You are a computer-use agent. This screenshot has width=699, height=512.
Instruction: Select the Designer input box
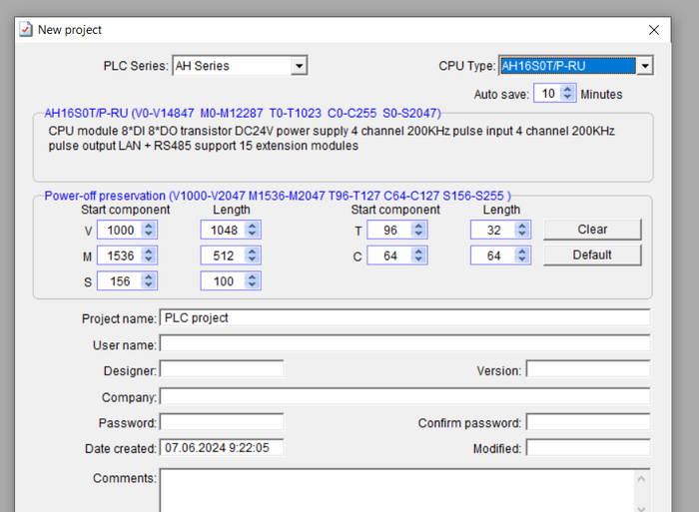click(x=222, y=370)
